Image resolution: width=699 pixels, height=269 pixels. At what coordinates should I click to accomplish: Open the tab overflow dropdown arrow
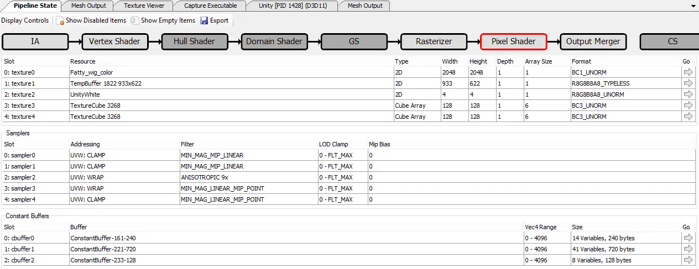693,6
